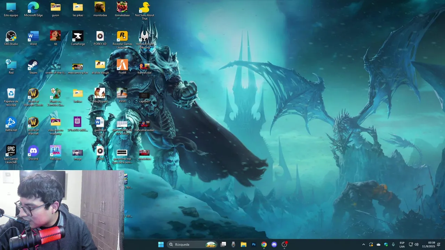Click the Búsqueda taskbar search box
This screenshot has height=250, width=445.
point(192,244)
